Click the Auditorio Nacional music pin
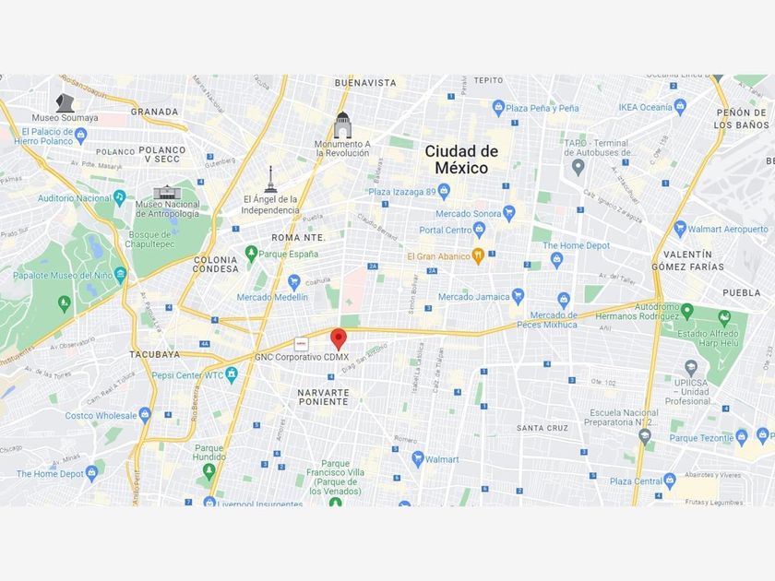775x581 pixels. coord(119,198)
